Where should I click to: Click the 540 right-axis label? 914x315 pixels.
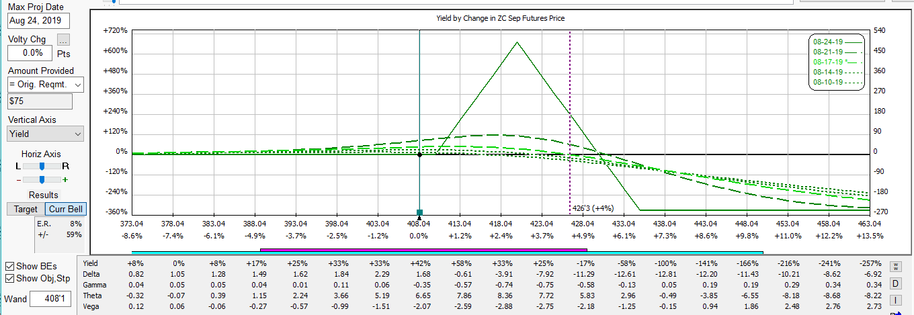(880, 31)
